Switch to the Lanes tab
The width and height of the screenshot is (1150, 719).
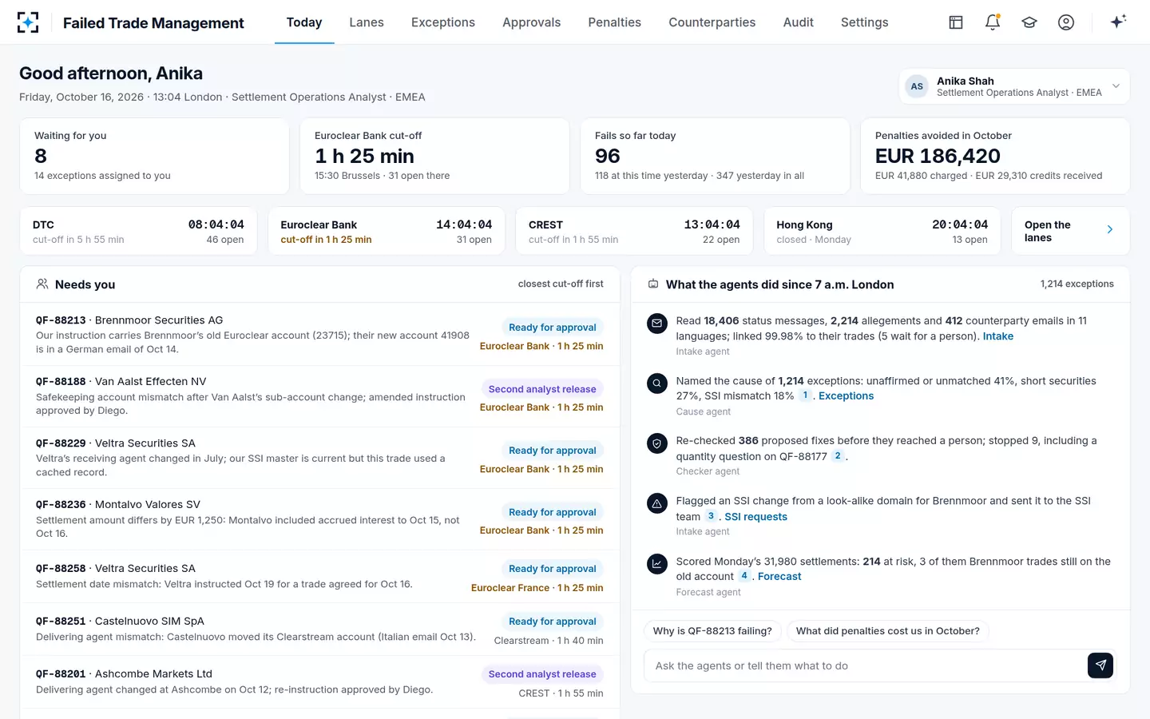click(x=367, y=22)
